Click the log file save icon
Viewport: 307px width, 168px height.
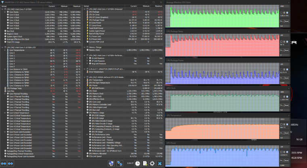coord(145,163)
